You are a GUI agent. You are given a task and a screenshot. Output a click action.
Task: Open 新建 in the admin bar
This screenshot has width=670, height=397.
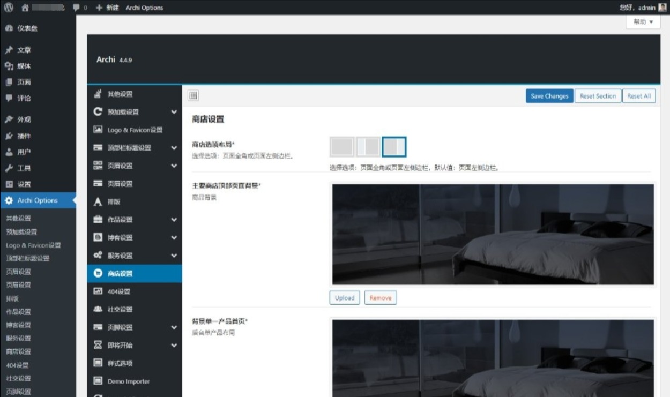(107, 8)
